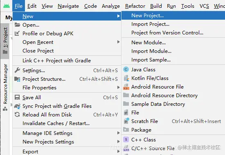Open the Edit menu
This screenshot has width=225, height=155.
[x=32, y=6]
